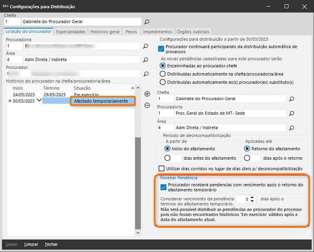Open lookup for Área 'Adm Direta / Indireta' on left
The height and width of the screenshot is (252, 314).
146,60
